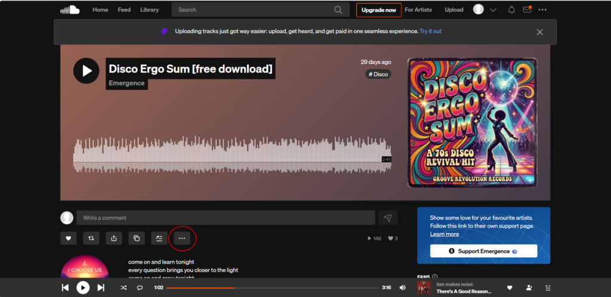The width and height of the screenshot is (611, 297).
Task: Open the messages envelope icon
Action: click(527, 10)
